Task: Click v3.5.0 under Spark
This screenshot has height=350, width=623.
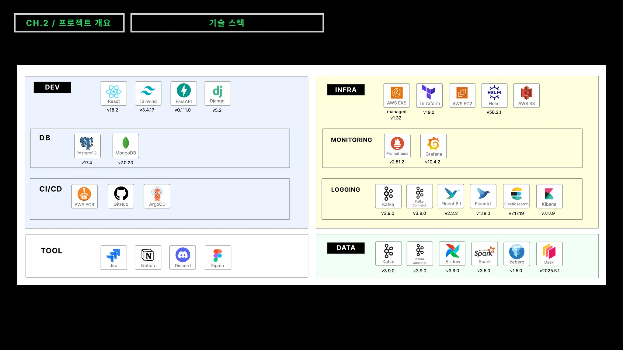Action: point(484,271)
